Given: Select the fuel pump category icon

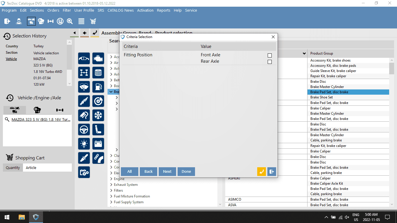Looking at the screenshot, I should click(x=98, y=87).
